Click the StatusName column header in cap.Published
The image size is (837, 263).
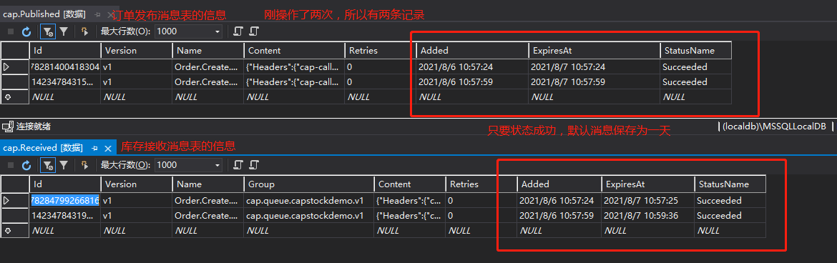695,51
